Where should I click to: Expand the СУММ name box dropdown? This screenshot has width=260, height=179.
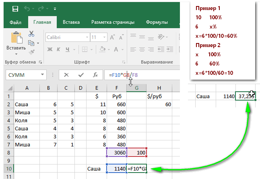42,75
